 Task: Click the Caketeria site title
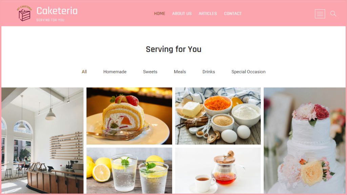pyautogui.click(x=57, y=10)
